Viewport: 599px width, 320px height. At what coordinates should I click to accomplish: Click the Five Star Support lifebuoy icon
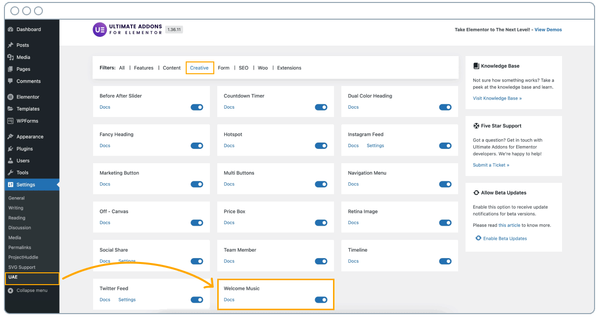[x=476, y=126]
